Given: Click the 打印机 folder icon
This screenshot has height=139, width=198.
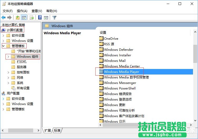Looking at the screenshot, I should pos(13,62).
